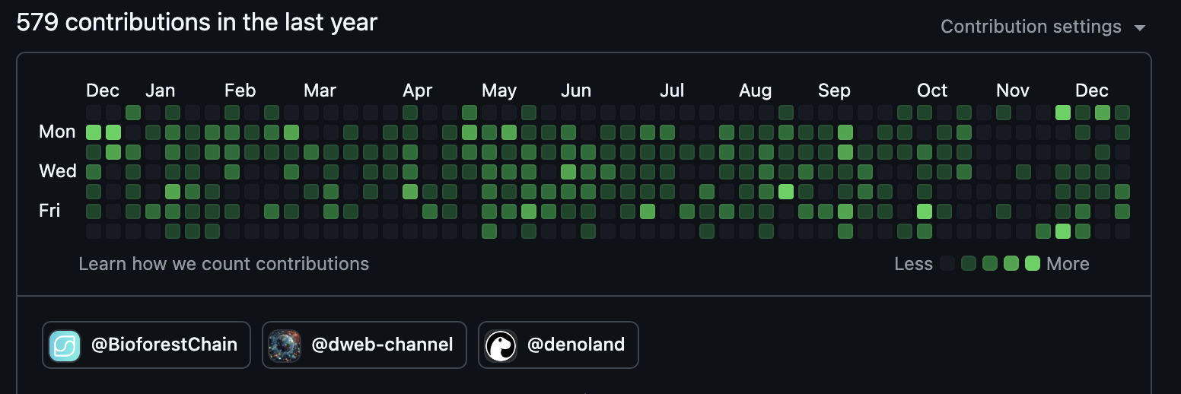The width and height of the screenshot is (1181, 394).
Task: Filter by @dweb-channel organization
Action: (364, 345)
